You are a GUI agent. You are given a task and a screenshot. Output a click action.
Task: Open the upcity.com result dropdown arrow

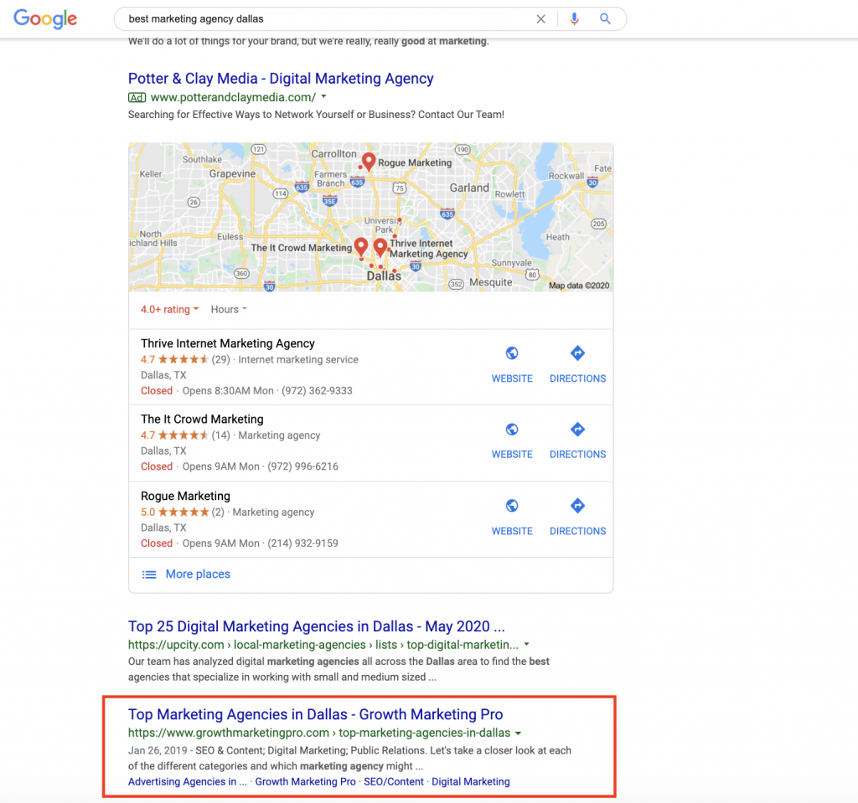pyautogui.click(x=526, y=645)
